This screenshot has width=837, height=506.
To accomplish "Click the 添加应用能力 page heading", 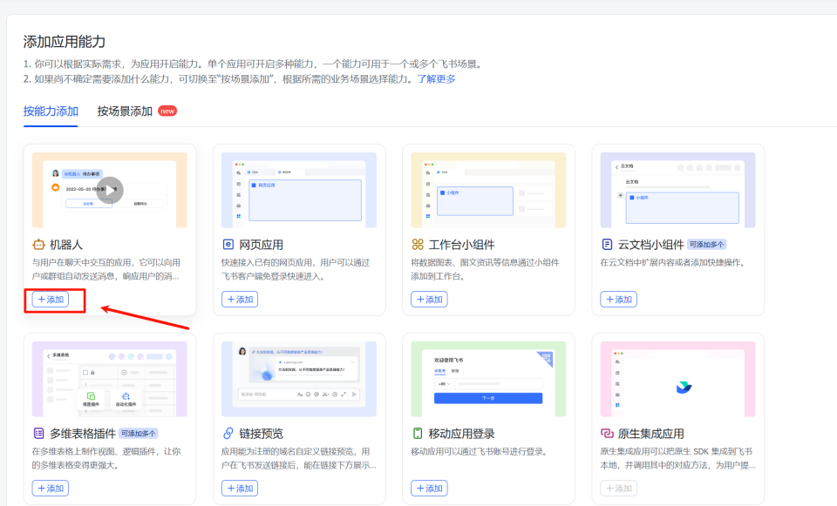I will [x=64, y=42].
